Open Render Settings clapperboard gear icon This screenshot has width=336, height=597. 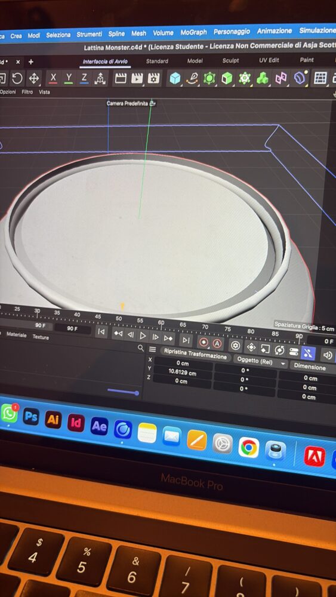(154, 78)
